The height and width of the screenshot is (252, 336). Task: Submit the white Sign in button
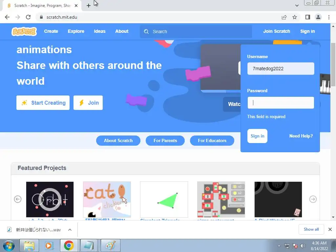257,136
